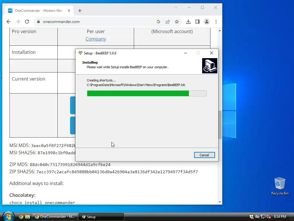
Task: Switch to Setup taskbar button
Action: [x=101, y=217]
